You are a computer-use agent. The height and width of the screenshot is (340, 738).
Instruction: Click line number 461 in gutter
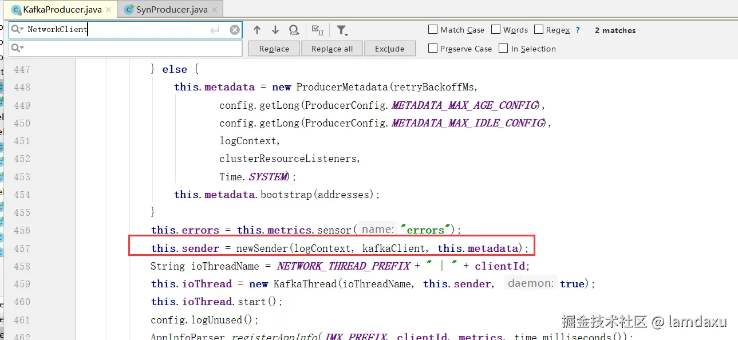point(22,320)
